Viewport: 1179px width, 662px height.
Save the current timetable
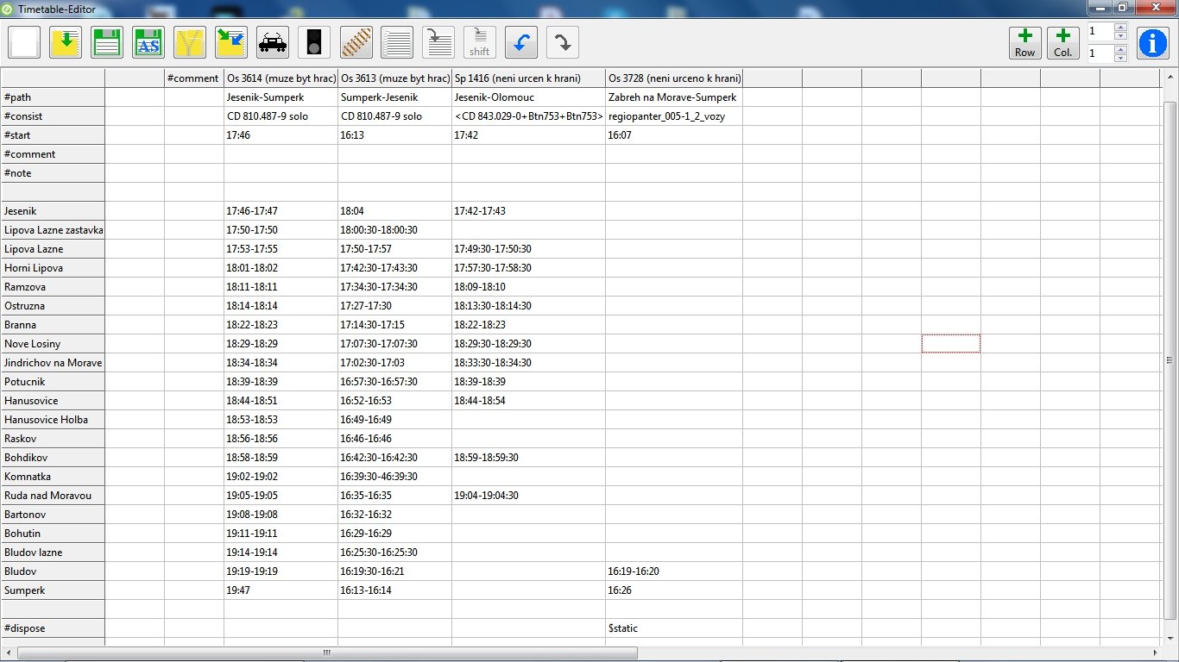point(107,41)
